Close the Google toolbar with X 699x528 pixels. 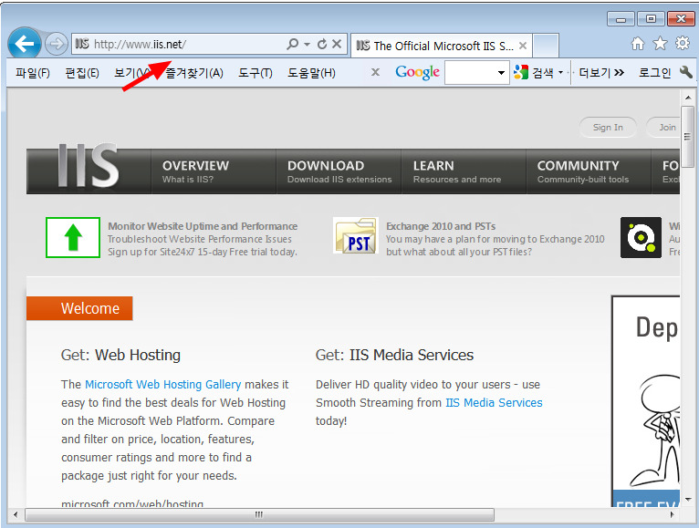pos(375,73)
